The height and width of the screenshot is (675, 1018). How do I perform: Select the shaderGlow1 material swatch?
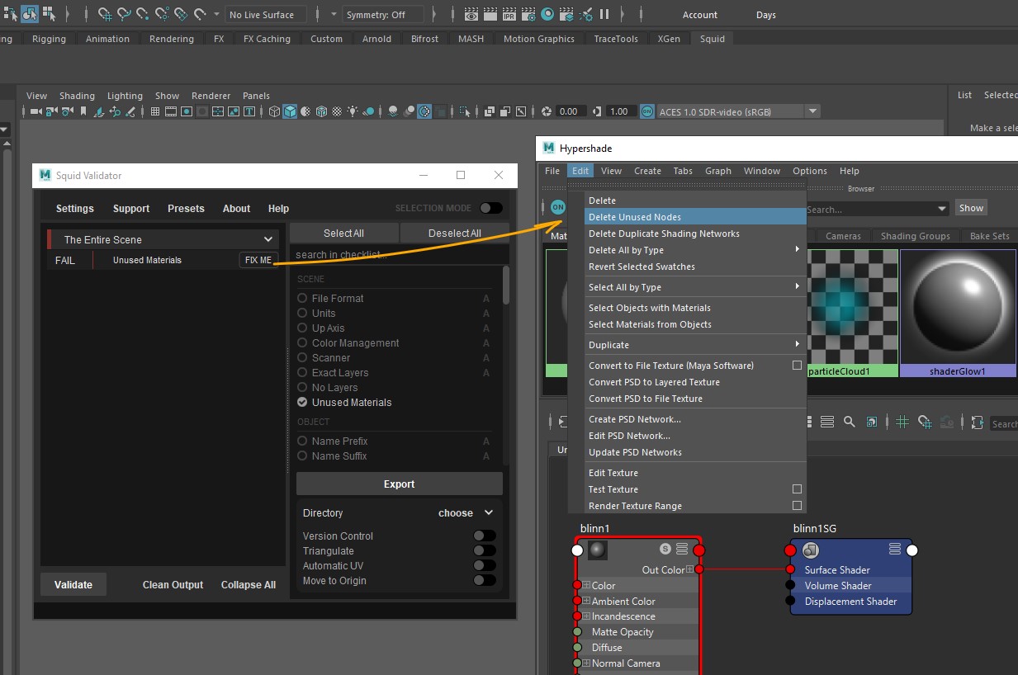(x=958, y=314)
